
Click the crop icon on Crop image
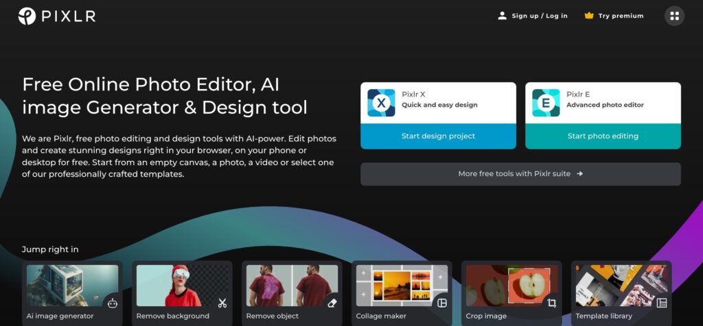552,303
